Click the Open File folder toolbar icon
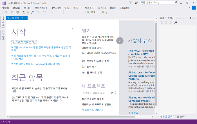Viewport: 197px width, 124px height. (24, 12)
